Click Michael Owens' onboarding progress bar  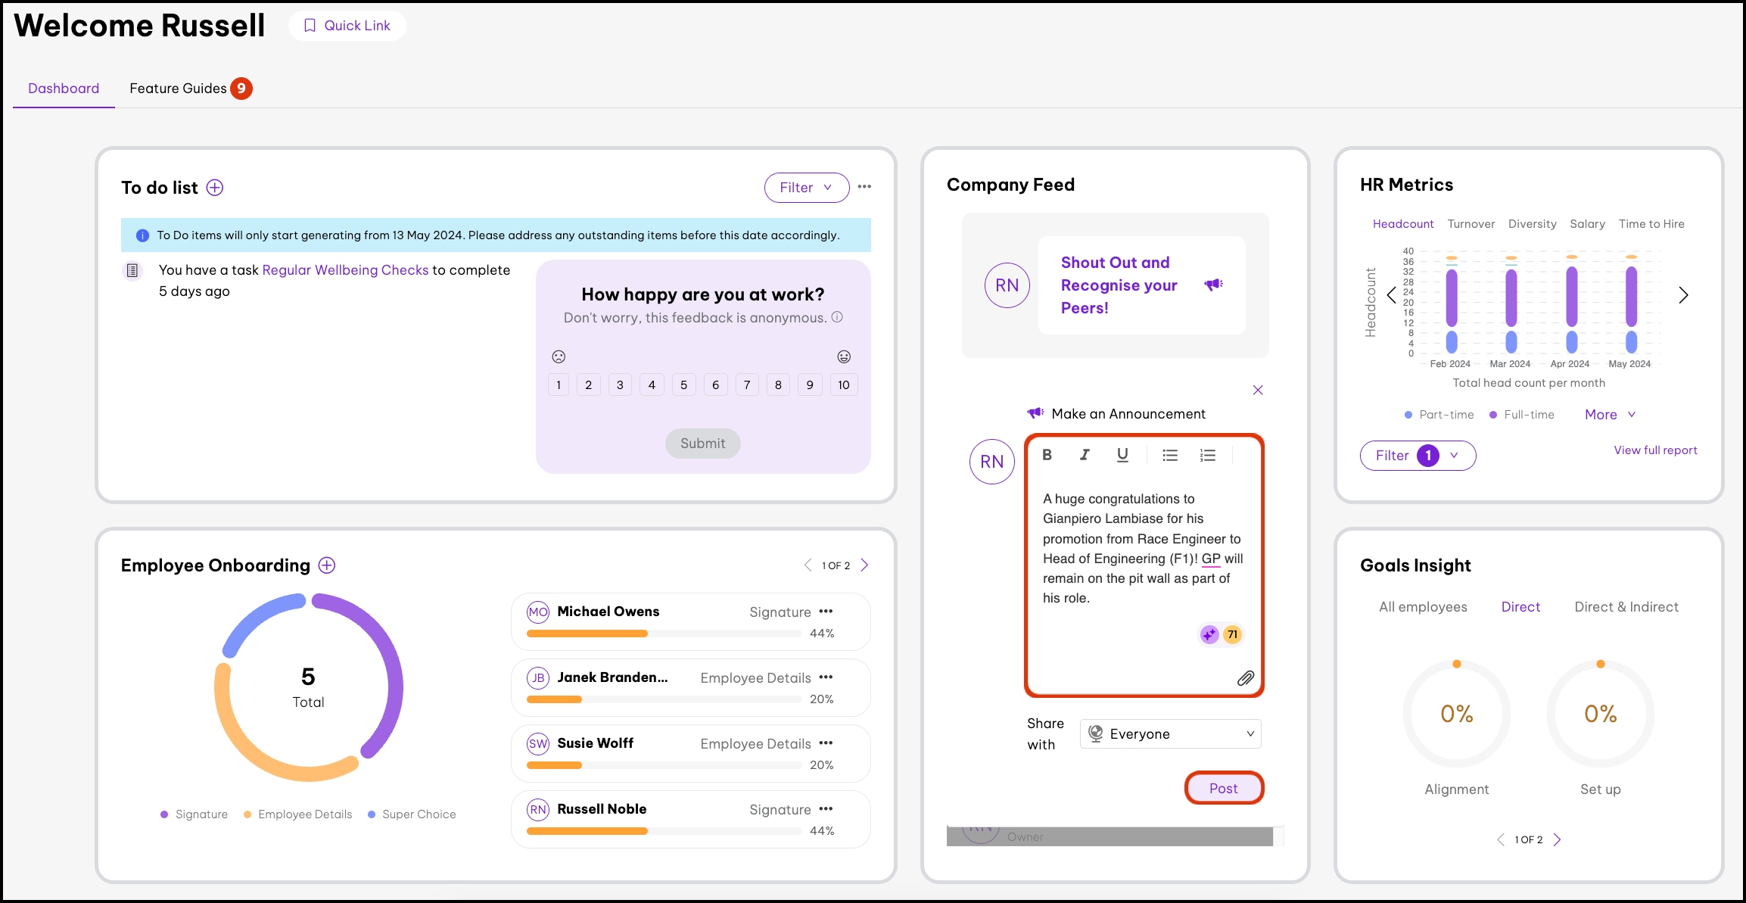(664, 634)
